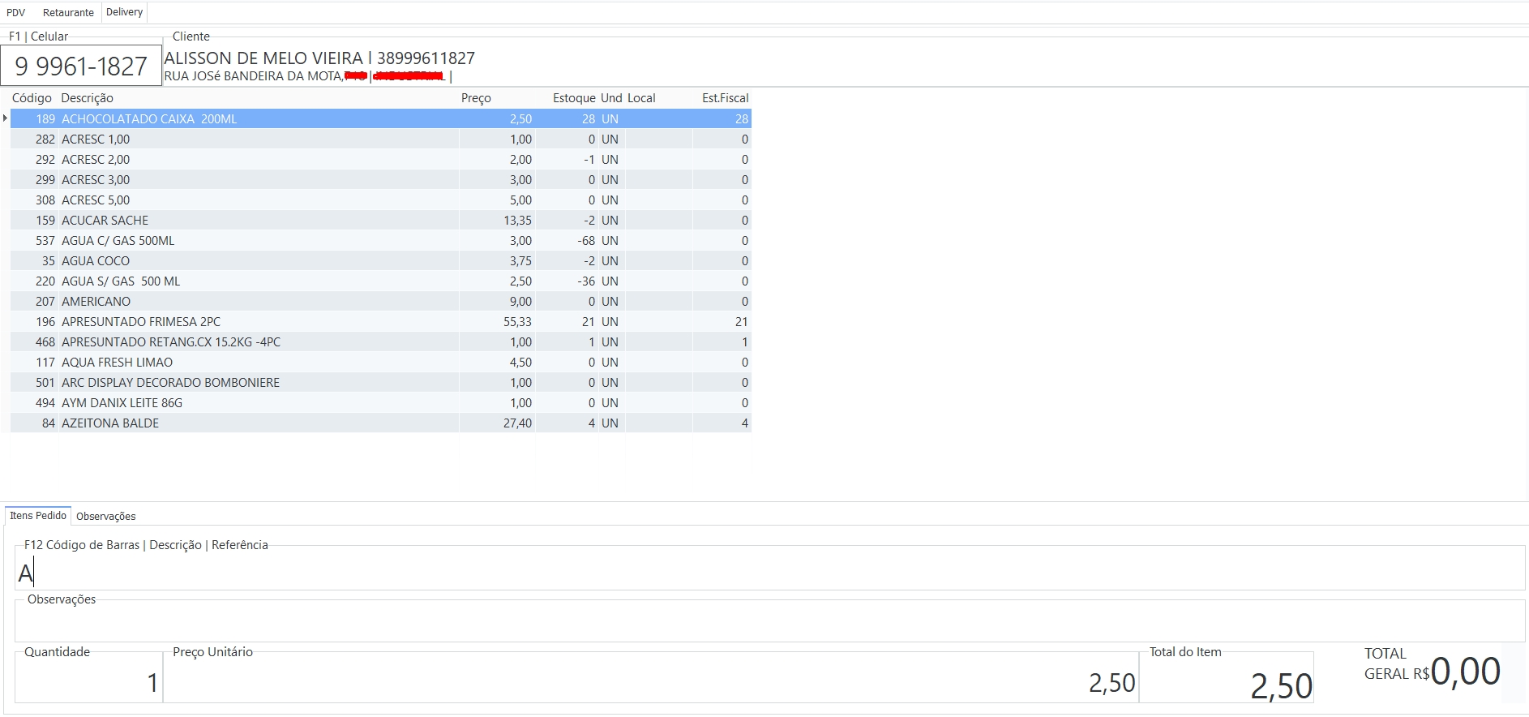Click the Celular phone number field
Viewport: 1529px width, 717px height.
(x=81, y=66)
